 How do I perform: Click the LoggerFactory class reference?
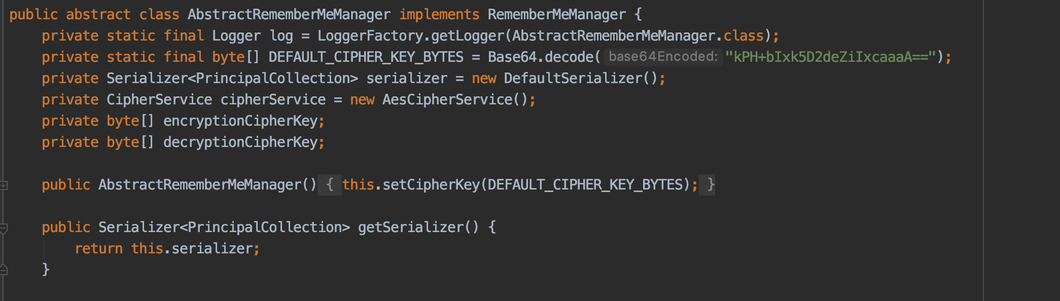[x=370, y=36]
